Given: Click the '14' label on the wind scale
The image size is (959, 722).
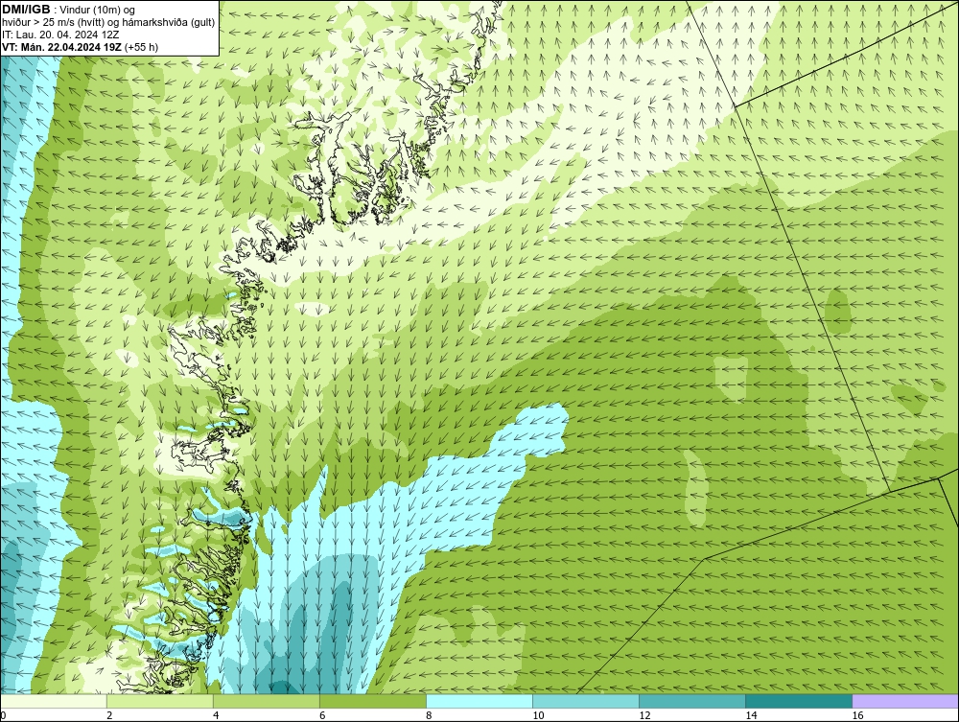Looking at the screenshot, I should [751, 715].
